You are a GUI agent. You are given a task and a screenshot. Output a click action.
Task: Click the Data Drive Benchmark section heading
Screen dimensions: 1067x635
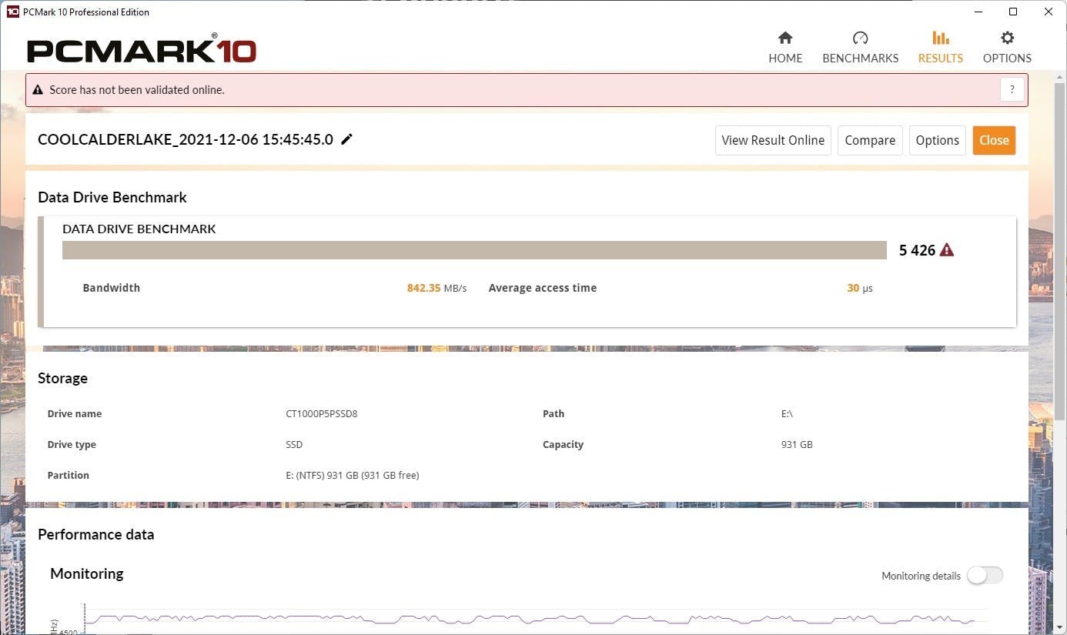[112, 197]
